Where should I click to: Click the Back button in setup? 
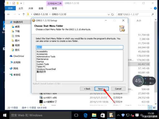coord(87,89)
